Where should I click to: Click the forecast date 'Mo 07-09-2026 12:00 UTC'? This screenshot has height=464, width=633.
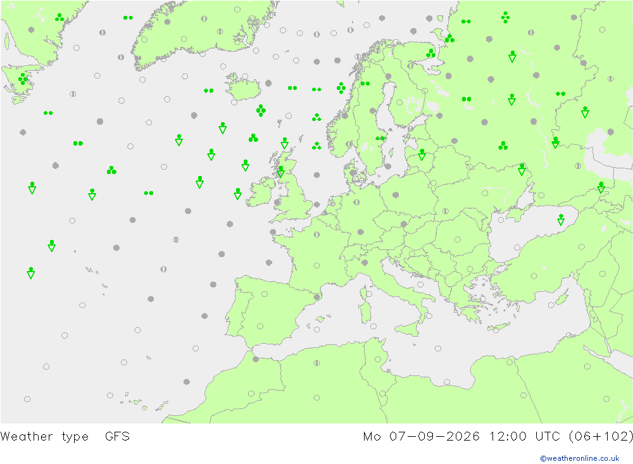463,437
